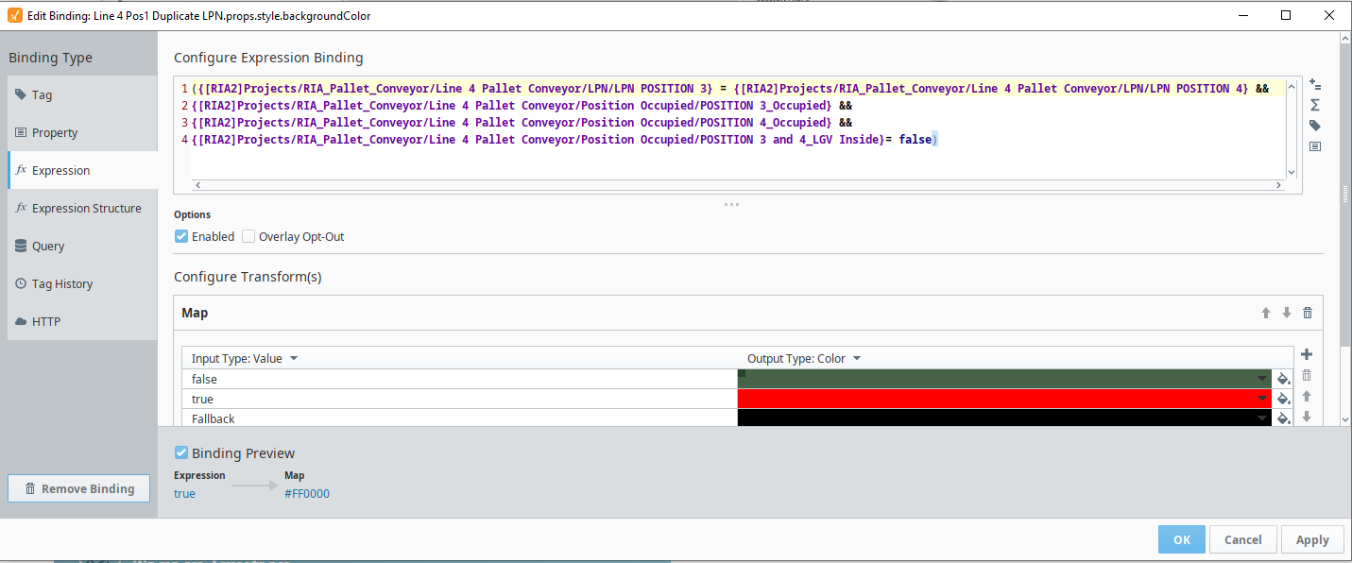
Task: Choose Expression Structure binding type
Action: pos(82,208)
